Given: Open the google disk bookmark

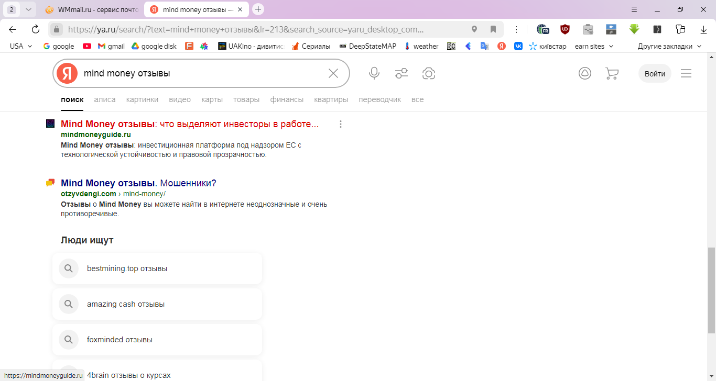Looking at the screenshot, I should [154, 46].
